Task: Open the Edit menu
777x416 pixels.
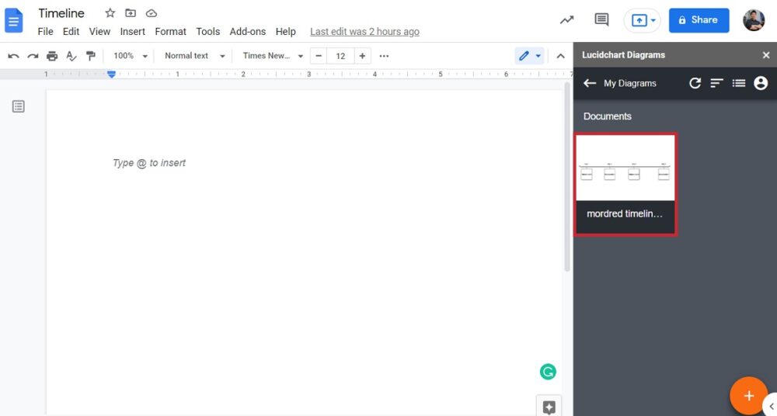Action: point(71,32)
